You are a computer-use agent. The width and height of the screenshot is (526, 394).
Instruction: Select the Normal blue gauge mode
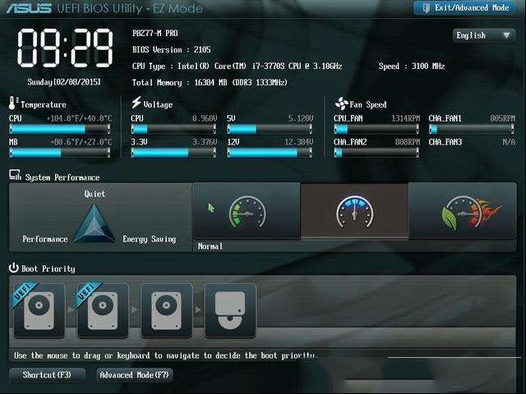pos(354,211)
